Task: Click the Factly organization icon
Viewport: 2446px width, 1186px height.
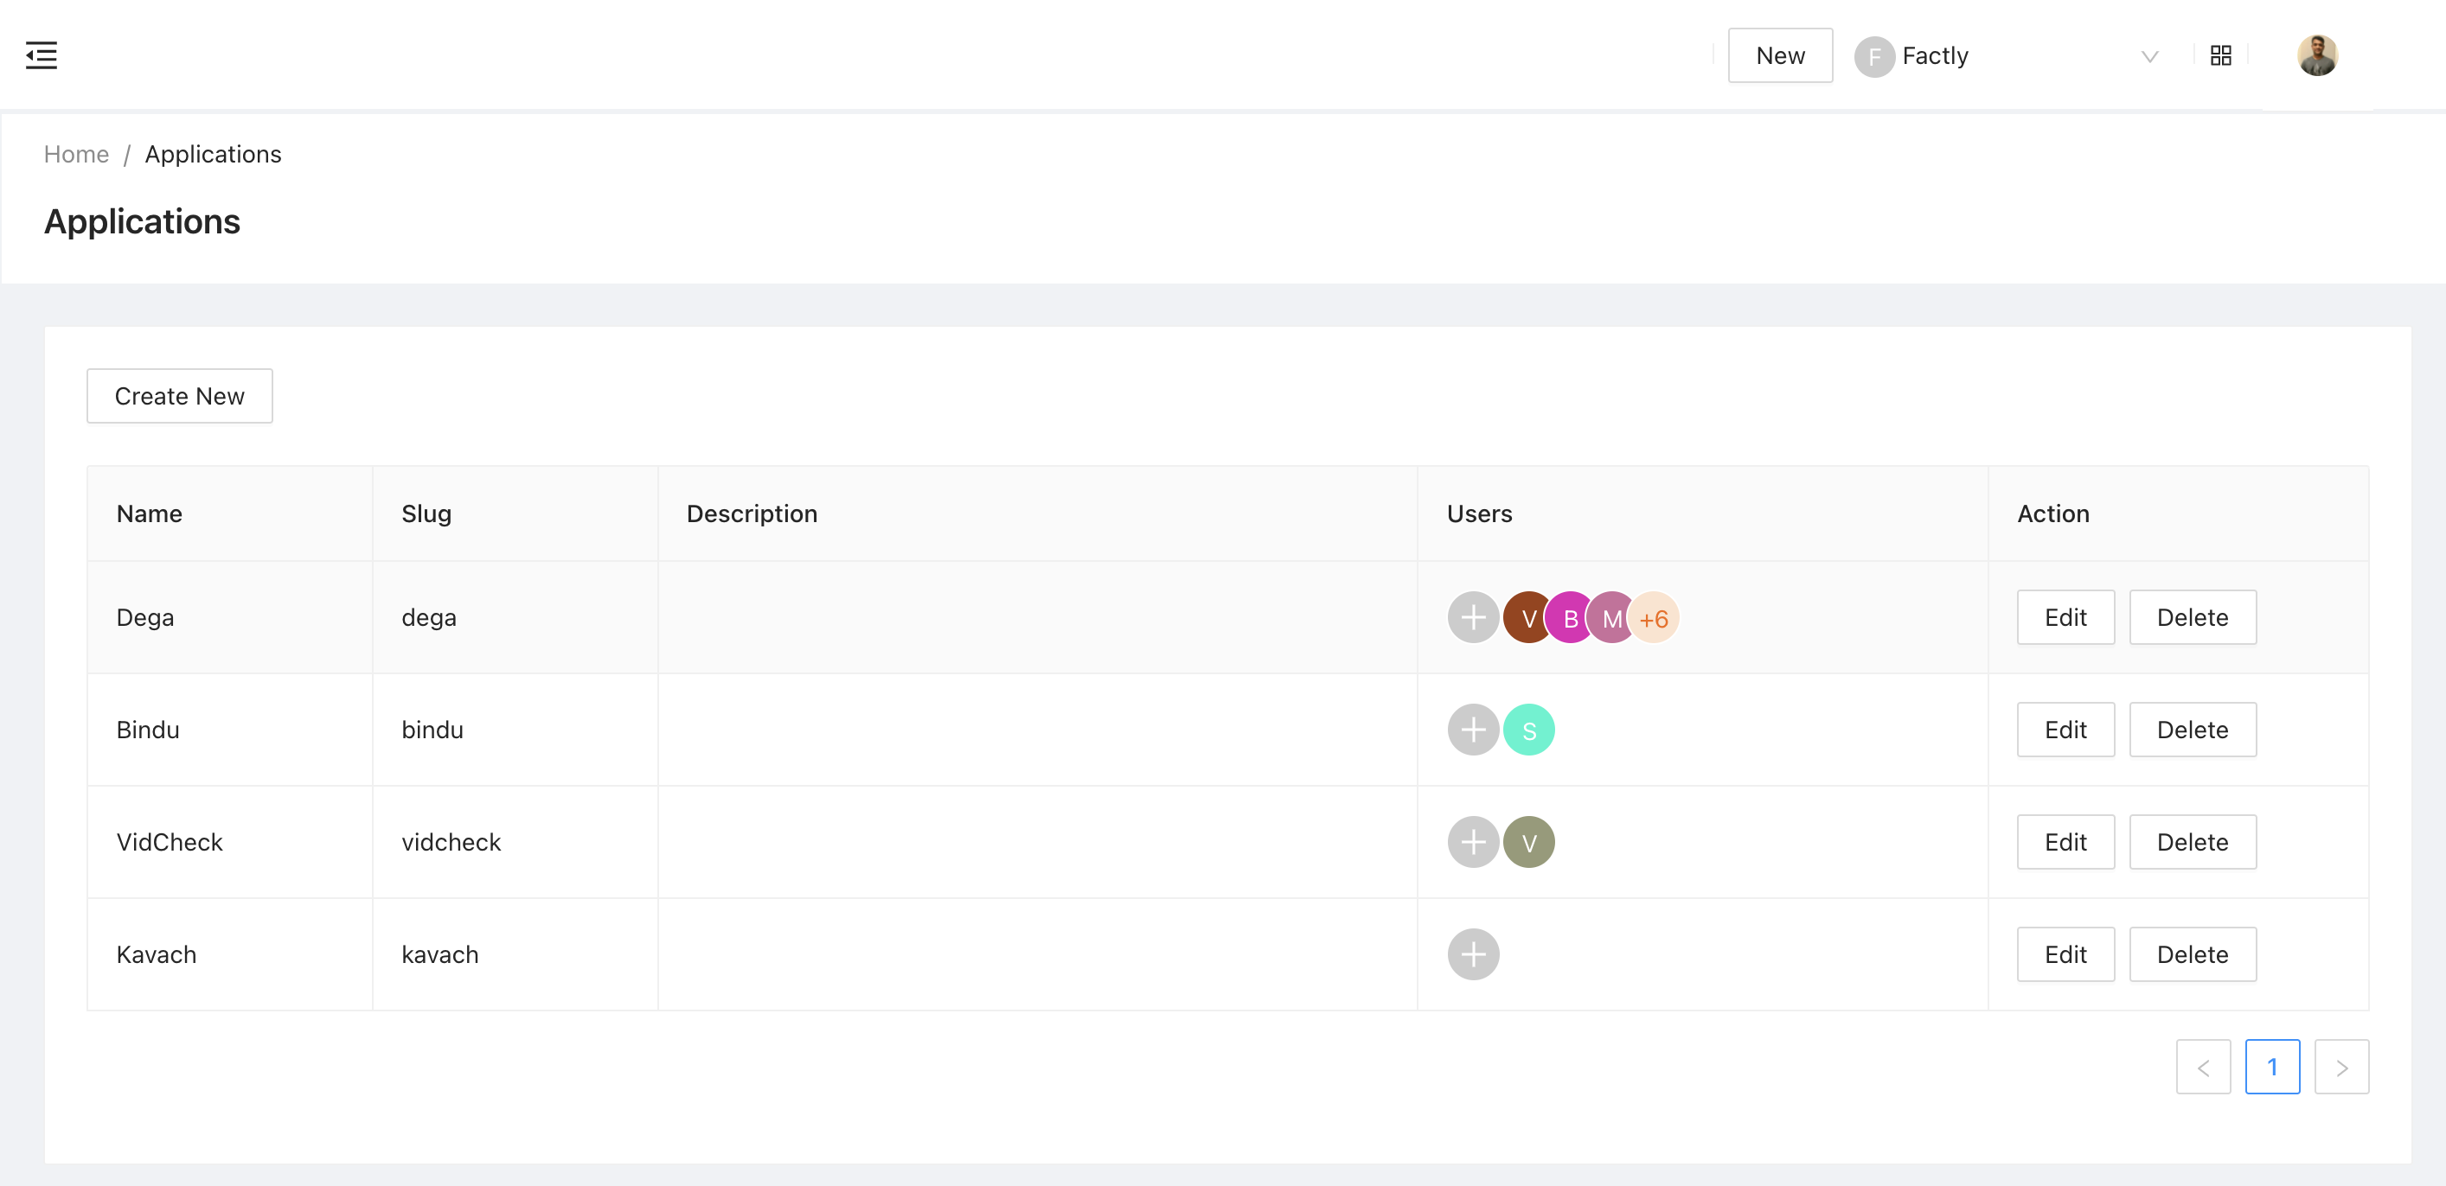Action: tap(1873, 56)
